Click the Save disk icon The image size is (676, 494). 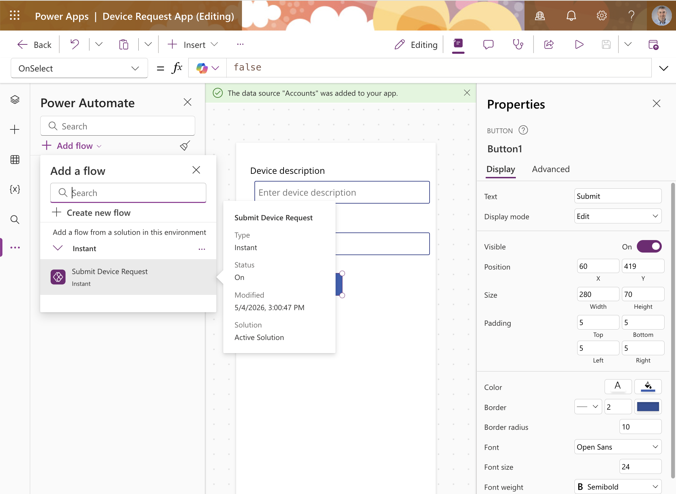click(606, 44)
